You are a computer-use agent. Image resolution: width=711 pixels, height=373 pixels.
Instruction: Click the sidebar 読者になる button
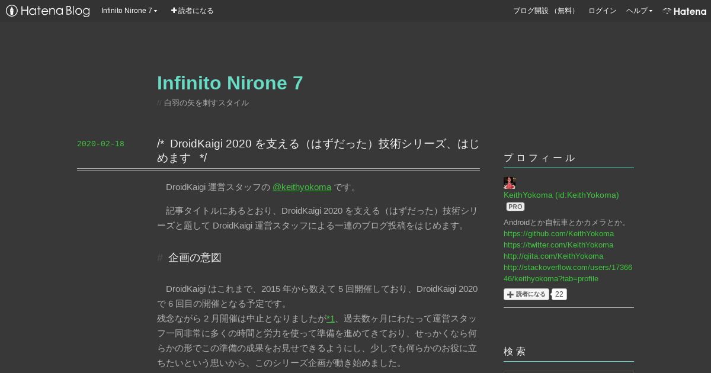click(x=526, y=294)
